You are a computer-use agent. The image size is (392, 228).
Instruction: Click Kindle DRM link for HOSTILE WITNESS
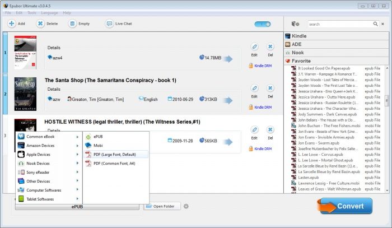[263, 149]
